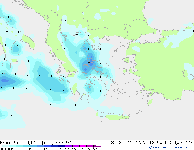
Task: Click the 'Precipitation (12h) [mm] GFS 0.25' title
Action: coord(38,143)
